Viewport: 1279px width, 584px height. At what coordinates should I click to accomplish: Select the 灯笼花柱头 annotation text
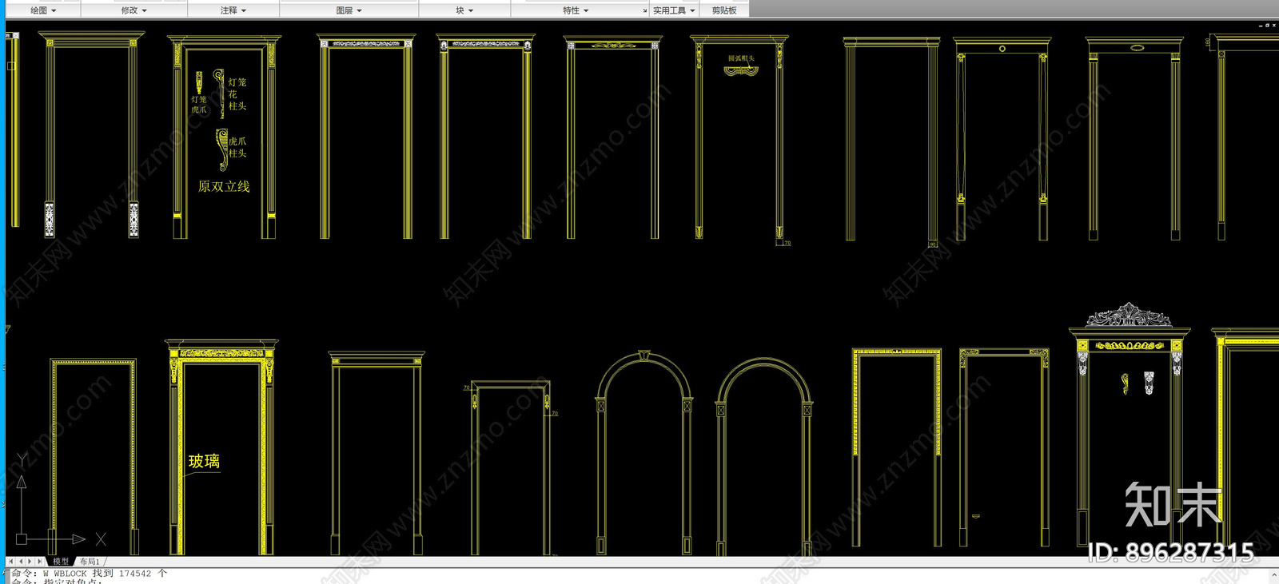(x=237, y=93)
